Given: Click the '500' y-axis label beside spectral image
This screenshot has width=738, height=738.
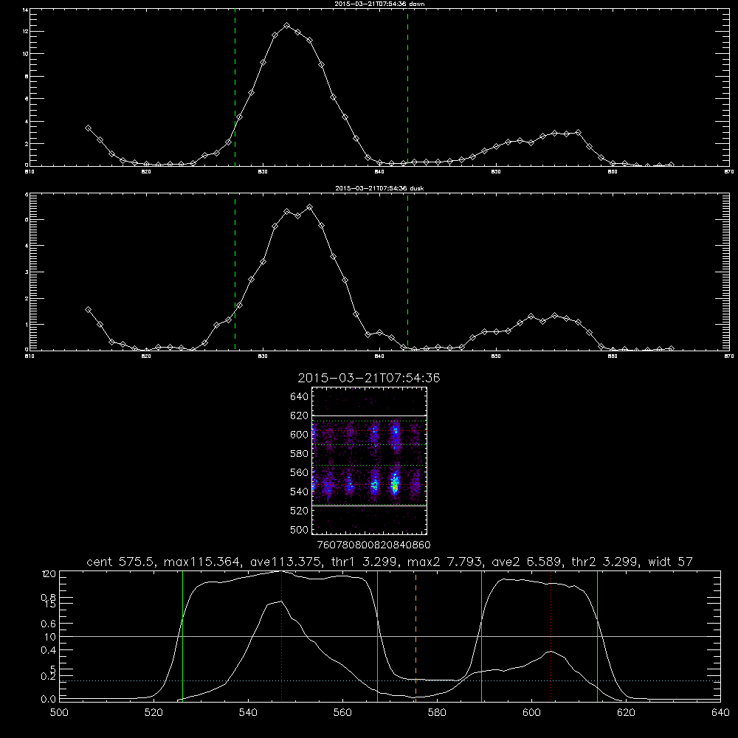Looking at the screenshot, I should tap(299, 529).
